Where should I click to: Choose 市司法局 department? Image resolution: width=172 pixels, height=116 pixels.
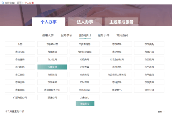[x=117, y=67]
